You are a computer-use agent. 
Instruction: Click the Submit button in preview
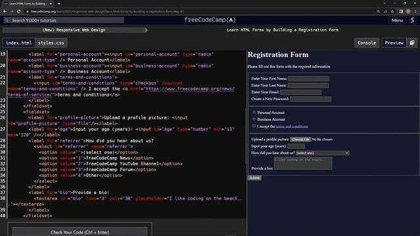[254, 178]
